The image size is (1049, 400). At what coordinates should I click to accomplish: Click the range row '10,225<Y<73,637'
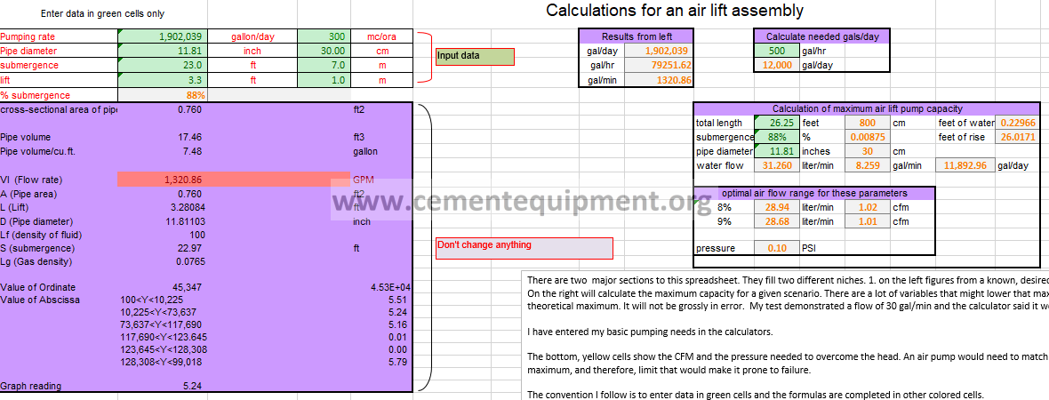(x=158, y=312)
